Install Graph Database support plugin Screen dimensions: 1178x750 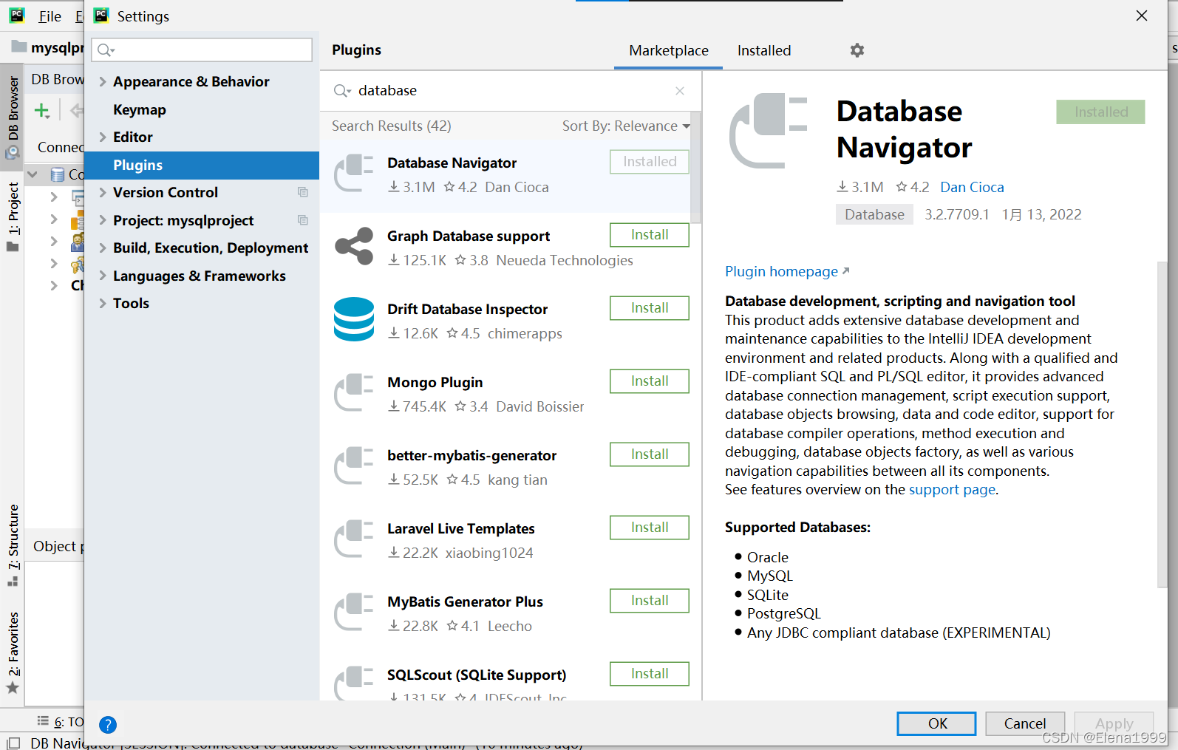point(650,235)
